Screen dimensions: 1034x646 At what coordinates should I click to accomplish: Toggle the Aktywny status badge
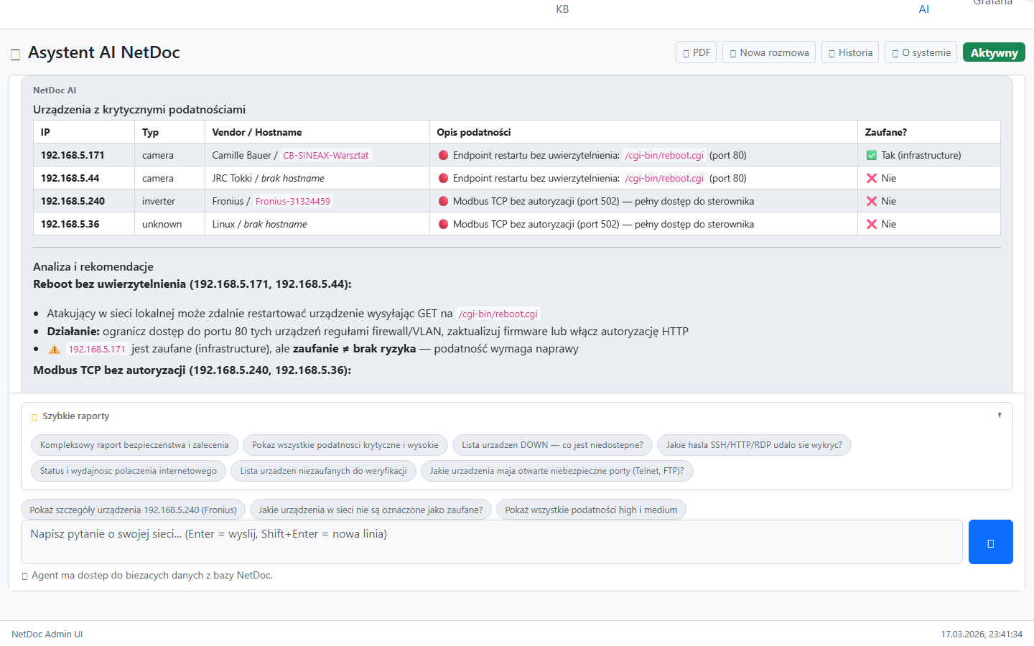tap(993, 52)
